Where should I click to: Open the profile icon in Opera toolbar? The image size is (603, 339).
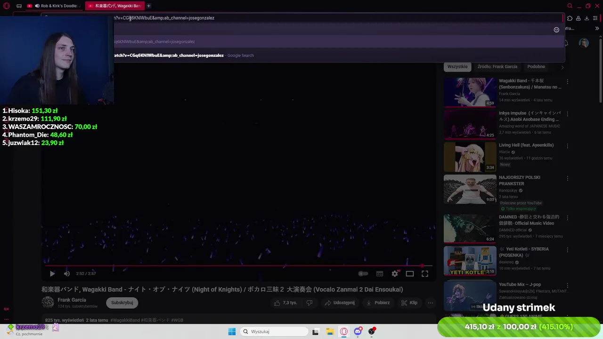click(x=578, y=18)
